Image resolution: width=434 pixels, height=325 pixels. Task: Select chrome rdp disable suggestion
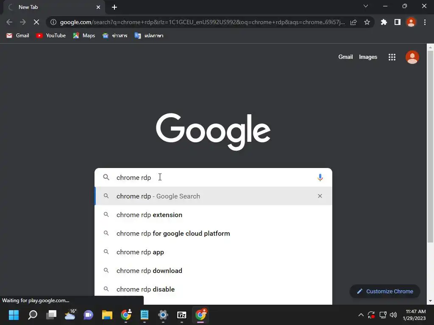point(213,289)
